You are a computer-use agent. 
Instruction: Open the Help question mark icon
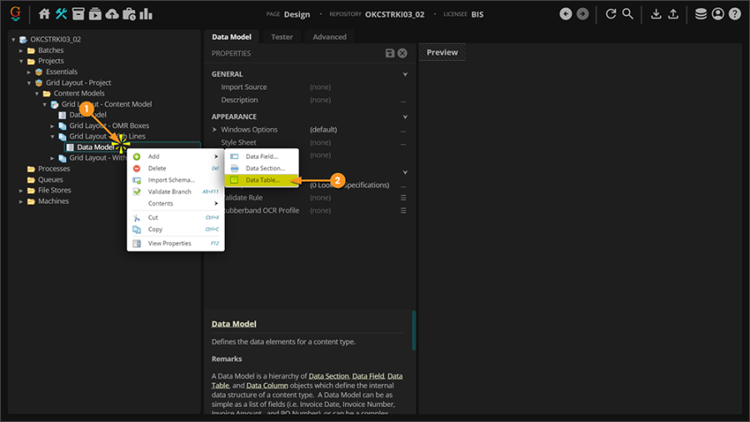734,14
